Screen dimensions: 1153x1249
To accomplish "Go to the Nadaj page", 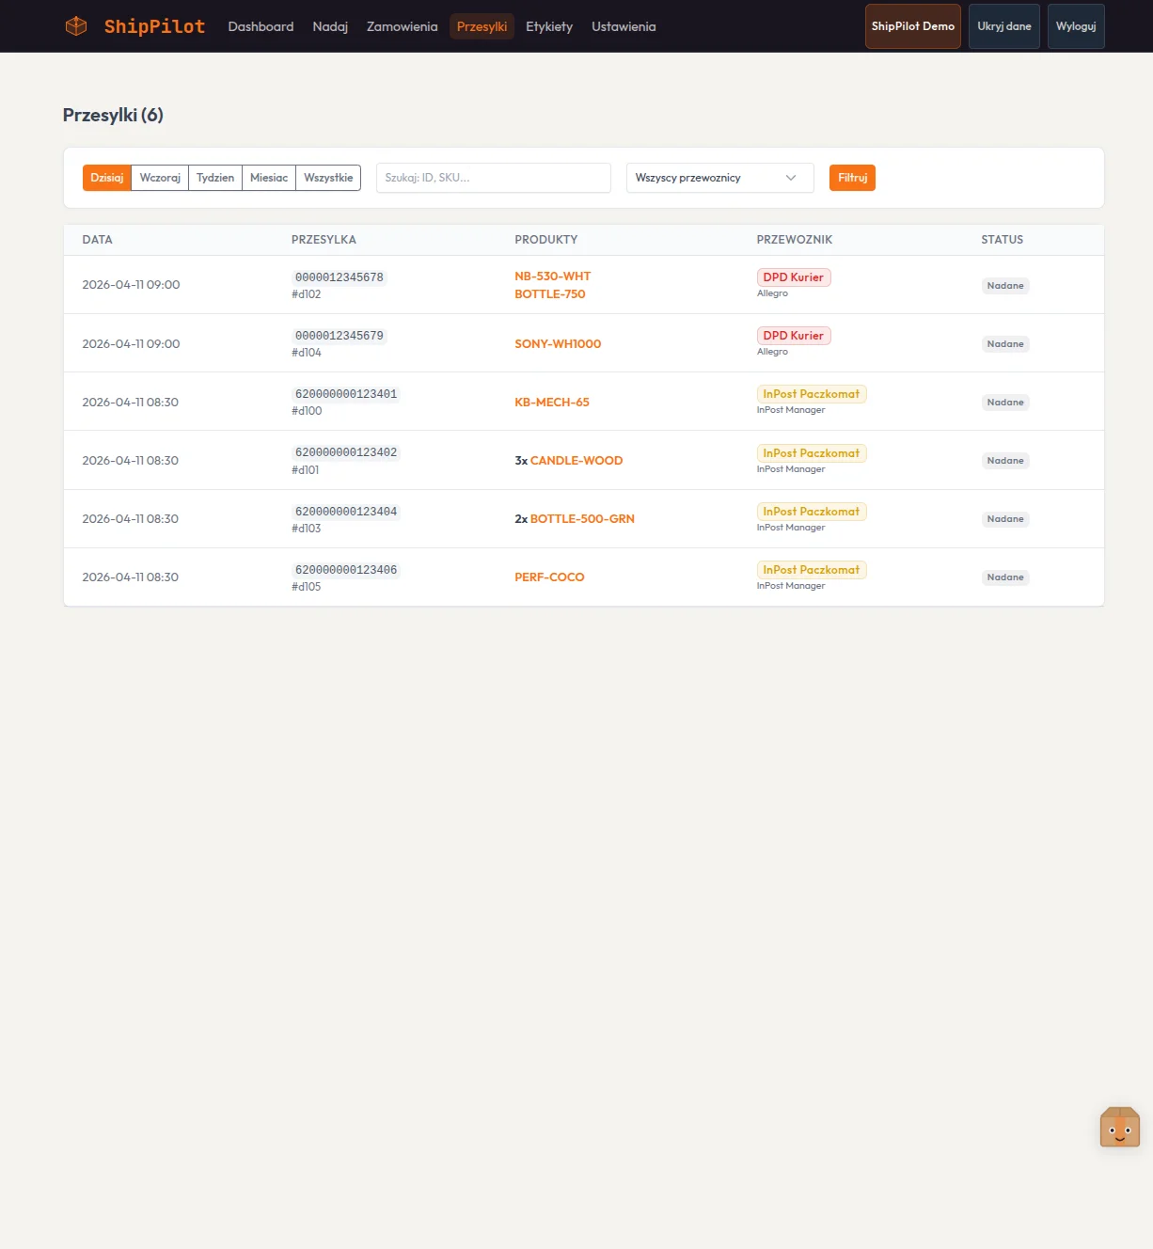I will [x=330, y=26].
